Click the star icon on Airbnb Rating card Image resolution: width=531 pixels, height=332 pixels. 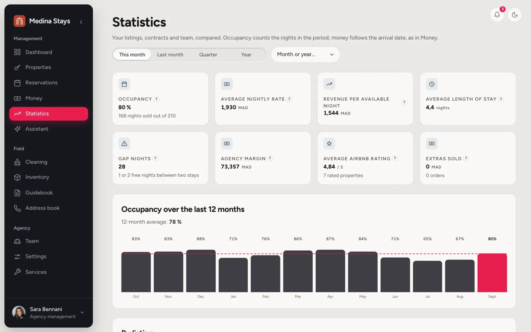click(x=329, y=144)
